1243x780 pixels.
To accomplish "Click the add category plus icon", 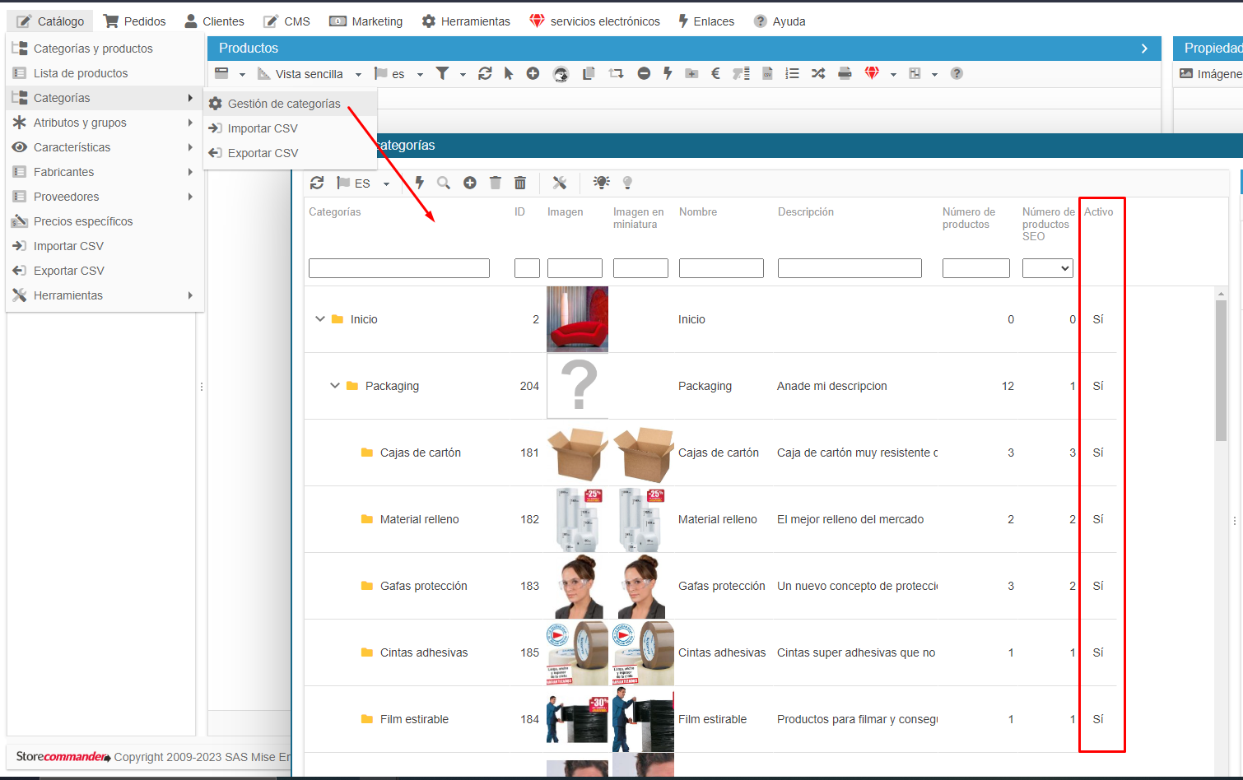I will (469, 183).
